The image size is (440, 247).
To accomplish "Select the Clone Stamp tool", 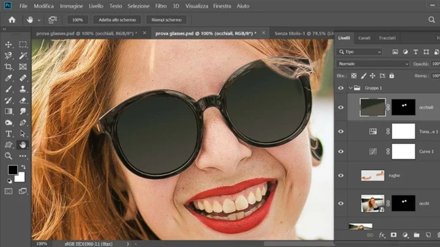I will pyautogui.click(x=23, y=89).
